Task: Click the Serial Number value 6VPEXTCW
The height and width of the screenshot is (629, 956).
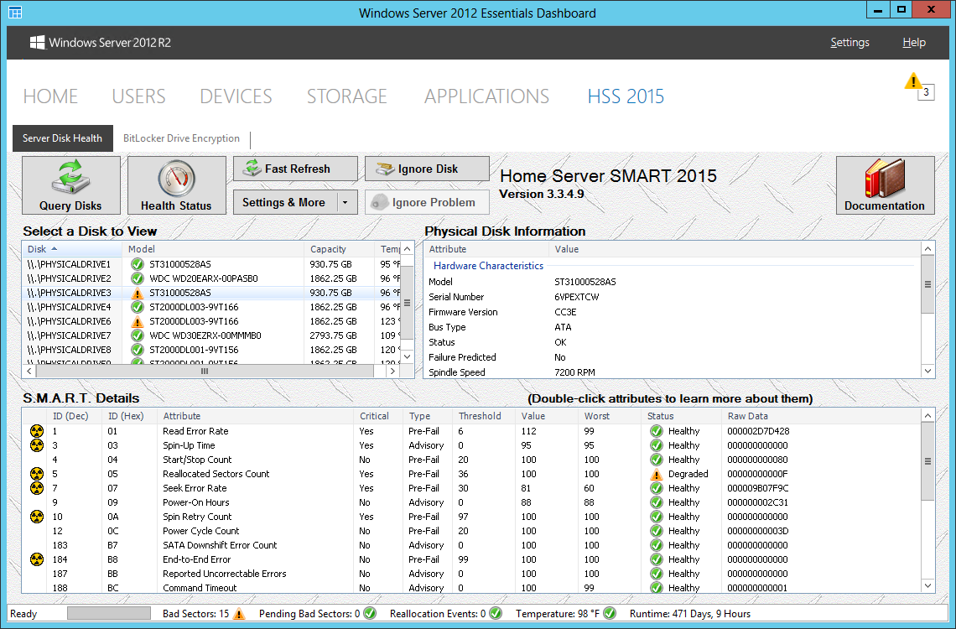Action: [x=576, y=297]
